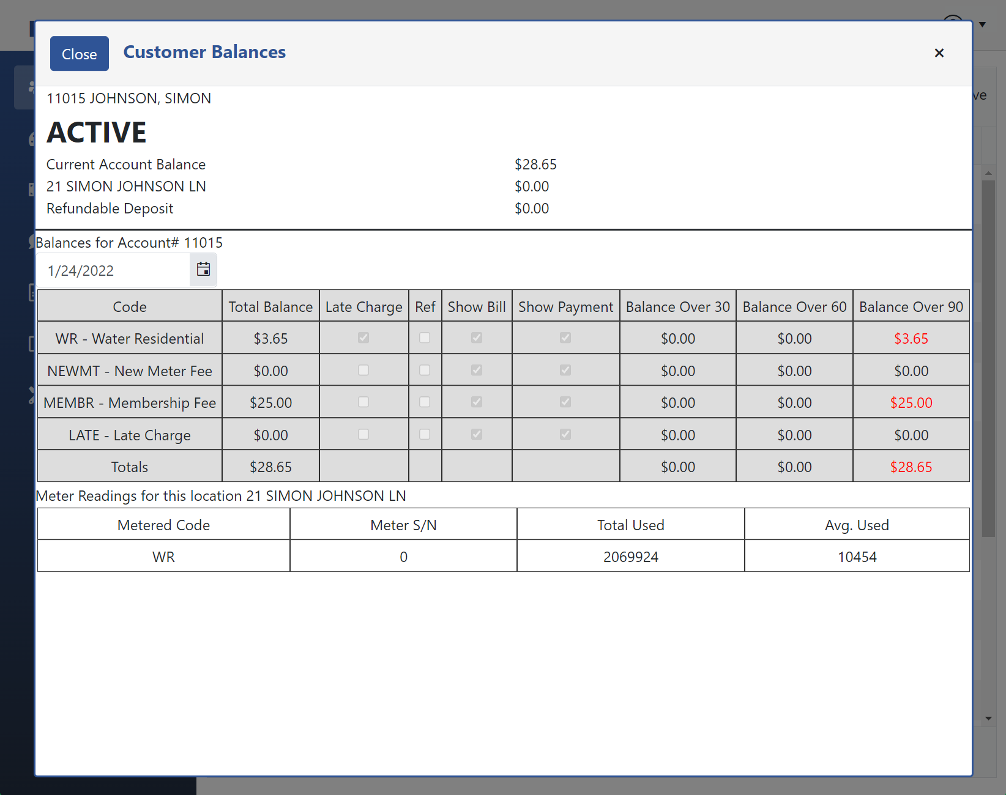Open the calendar date picker icon
The width and height of the screenshot is (1006, 795).
[203, 270]
